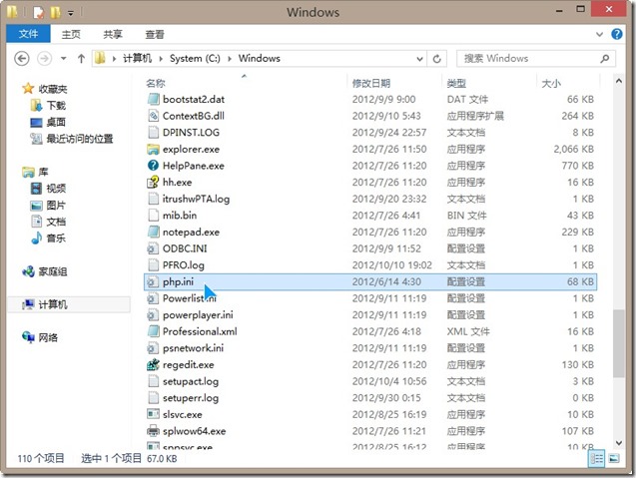Navigate up one folder level arrow
The height and width of the screenshot is (478, 636).
pos(81,59)
